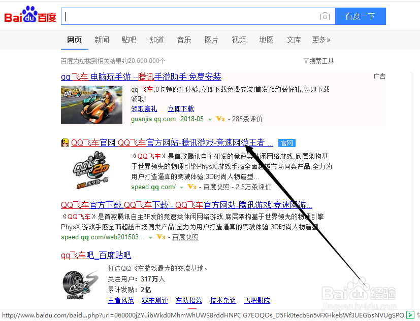This screenshot has width=420, height=321.
Task: Click text 关注用户: 317万人
Action: tap(136, 279)
